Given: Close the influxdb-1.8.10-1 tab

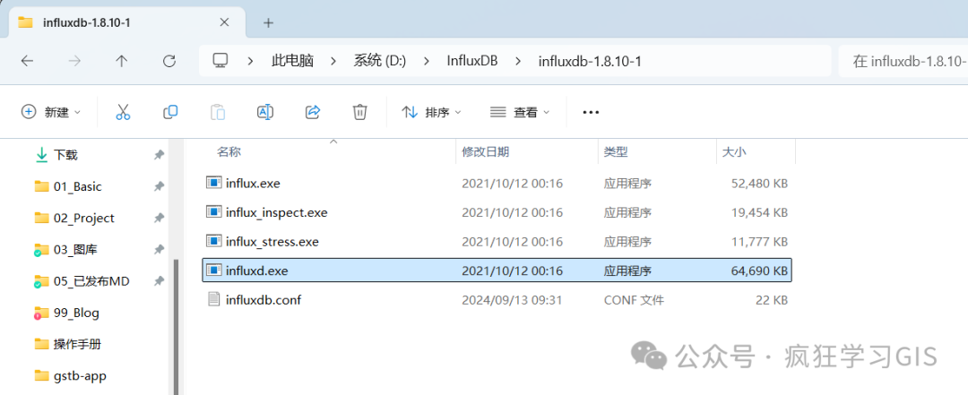Looking at the screenshot, I should 224,22.
